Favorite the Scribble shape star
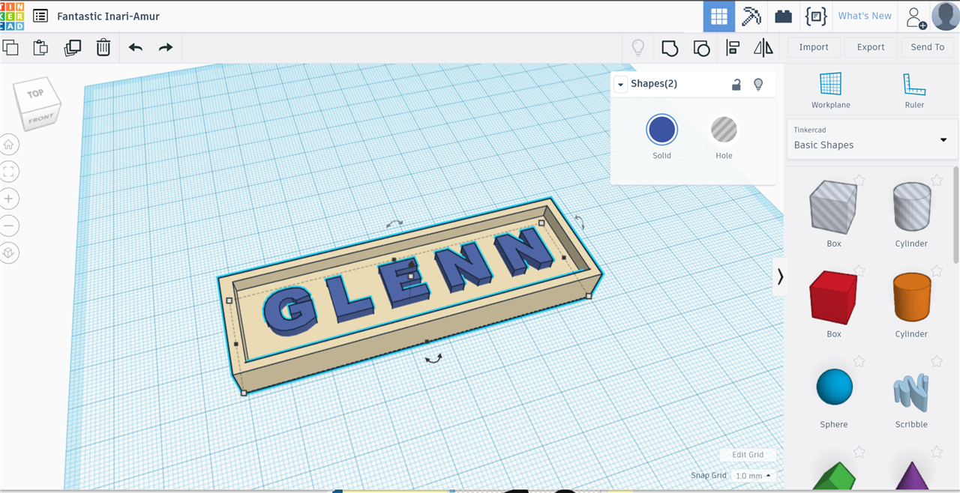This screenshot has width=960, height=493. tap(937, 362)
